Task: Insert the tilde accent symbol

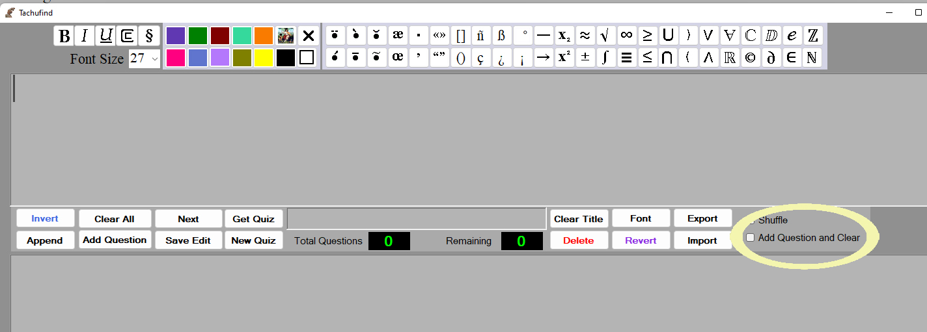Action: pos(376,57)
